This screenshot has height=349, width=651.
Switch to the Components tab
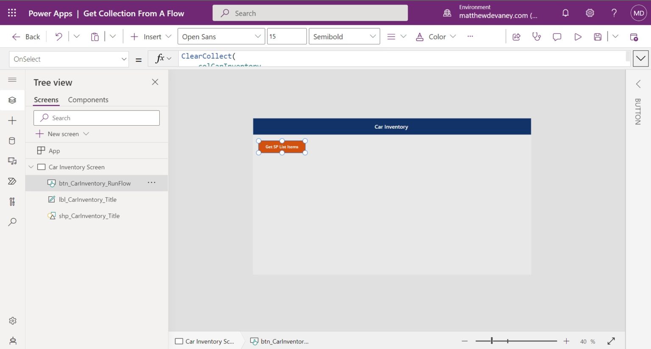point(88,99)
